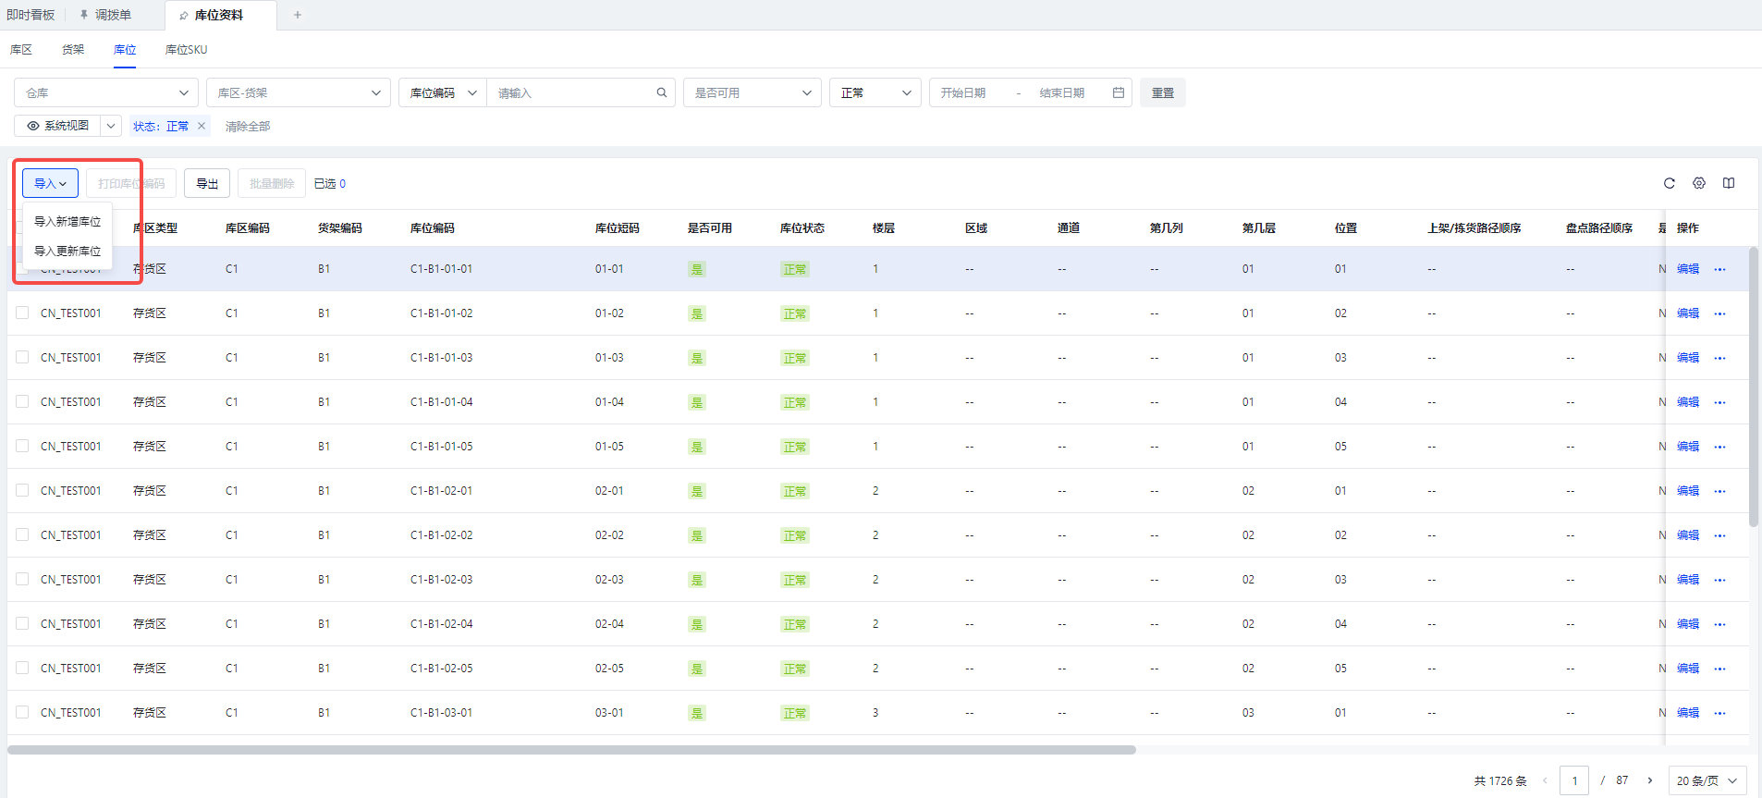The height and width of the screenshot is (798, 1762).
Task: Choose 导入新增库位 from the menu
Action: click(x=67, y=222)
